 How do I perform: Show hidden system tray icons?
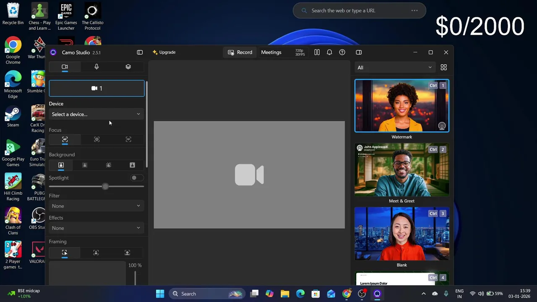pos(423,294)
